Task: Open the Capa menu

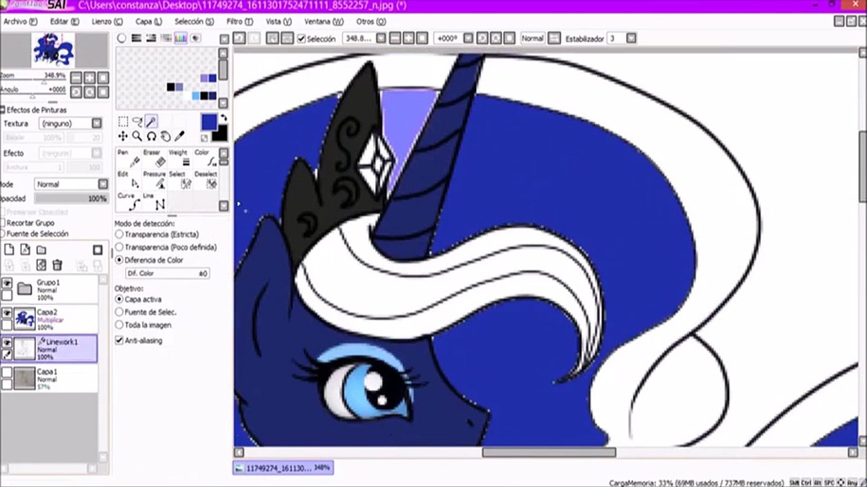Action: point(148,22)
